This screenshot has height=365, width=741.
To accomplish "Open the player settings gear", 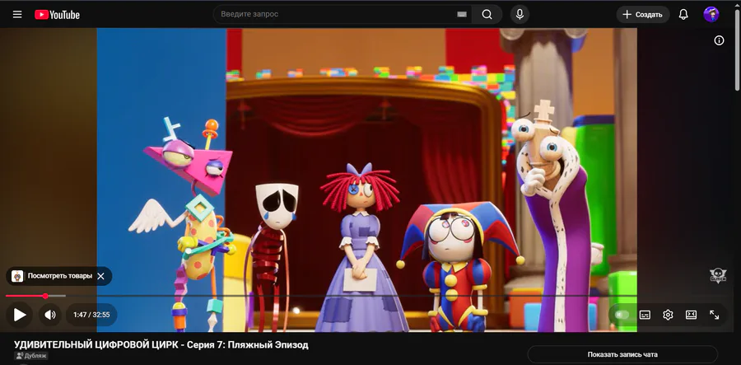I will pos(668,315).
